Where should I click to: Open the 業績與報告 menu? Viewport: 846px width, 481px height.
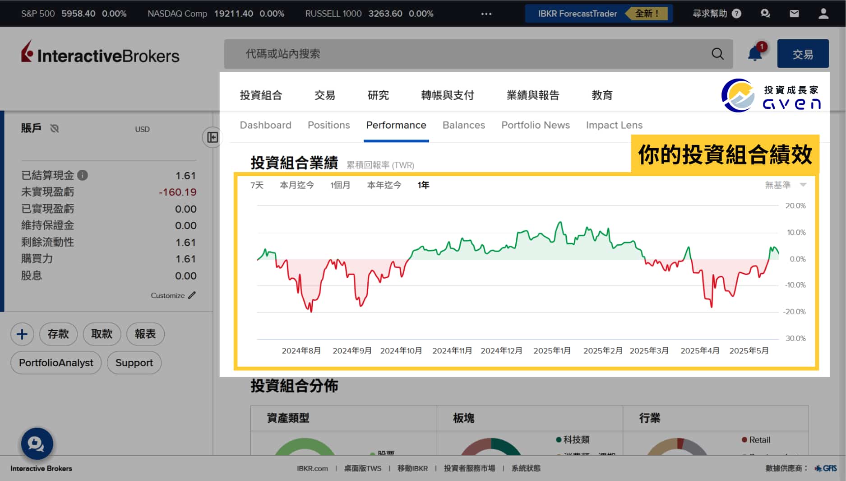(533, 95)
